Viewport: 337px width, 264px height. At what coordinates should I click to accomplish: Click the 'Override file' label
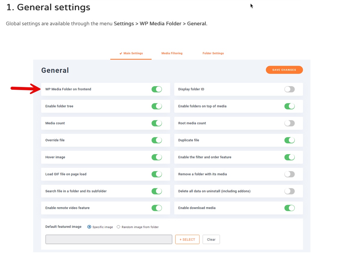tap(55, 140)
